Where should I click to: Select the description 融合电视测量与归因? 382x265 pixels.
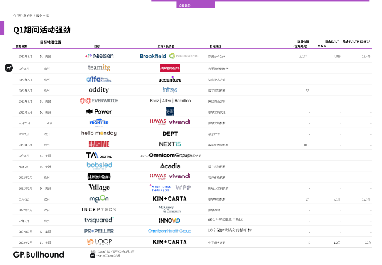(x=226, y=220)
